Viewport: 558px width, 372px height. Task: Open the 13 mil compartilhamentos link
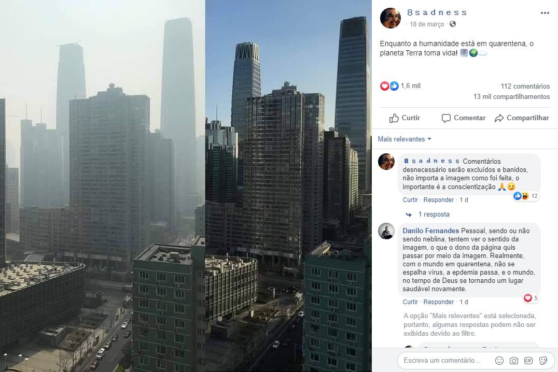[x=511, y=97]
